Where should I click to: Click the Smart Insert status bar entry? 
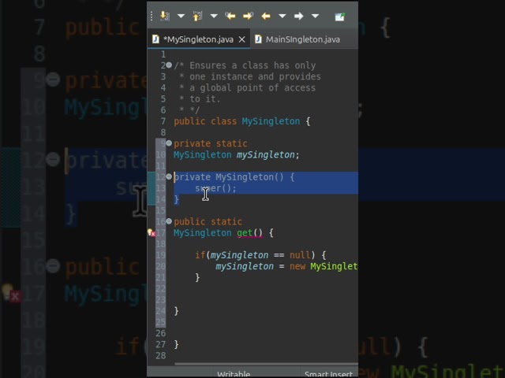click(328, 374)
